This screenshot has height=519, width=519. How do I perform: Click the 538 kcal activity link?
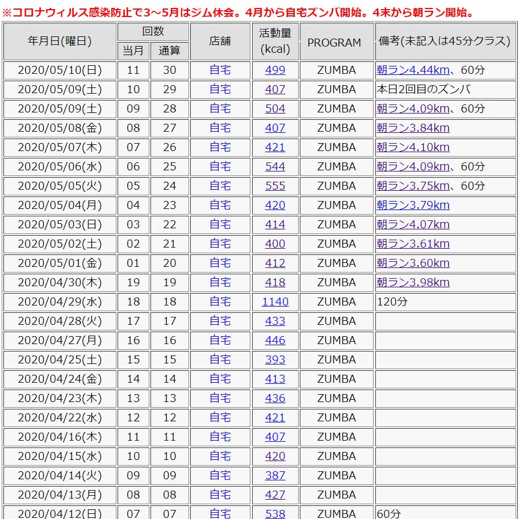pyautogui.click(x=275, y=514)
